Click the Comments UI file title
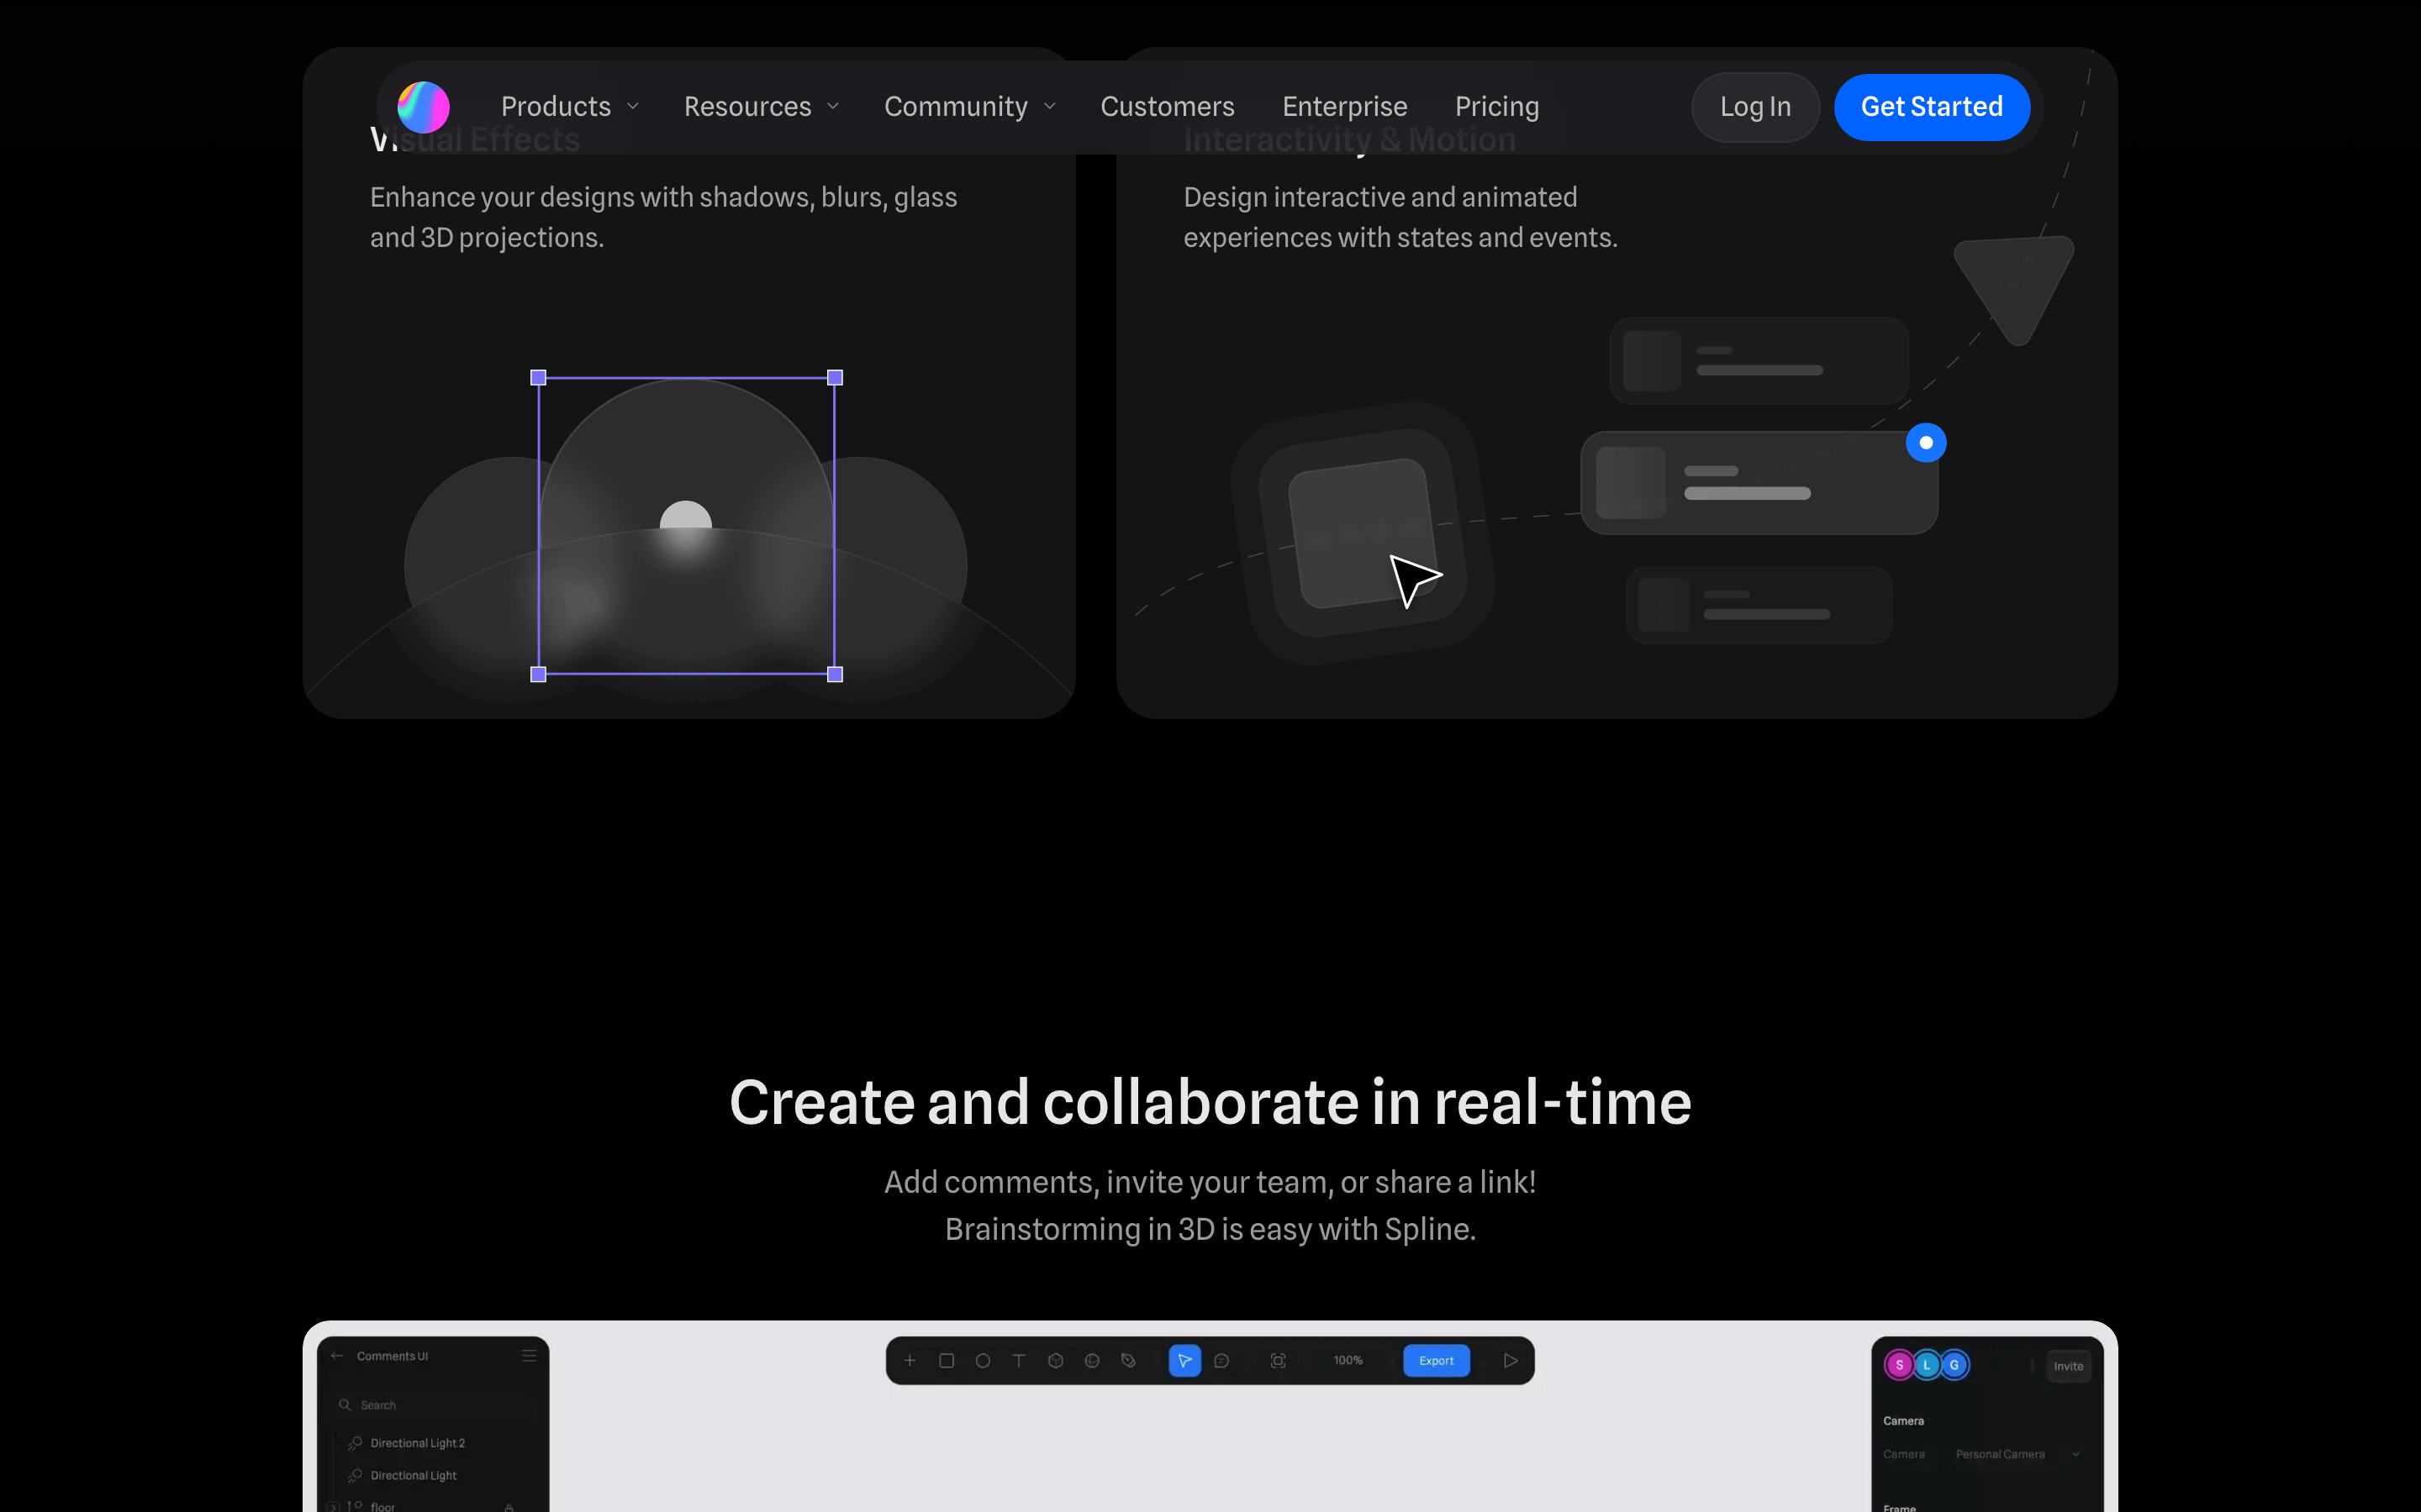This screenshot has height=1512, width=2421. pyautogui.click(x=393, y=1356)
